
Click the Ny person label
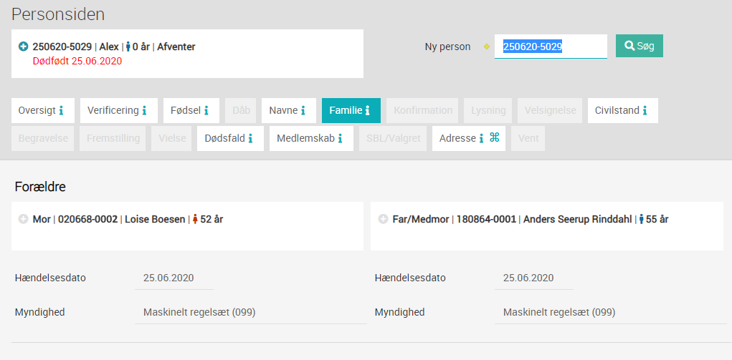447,47
